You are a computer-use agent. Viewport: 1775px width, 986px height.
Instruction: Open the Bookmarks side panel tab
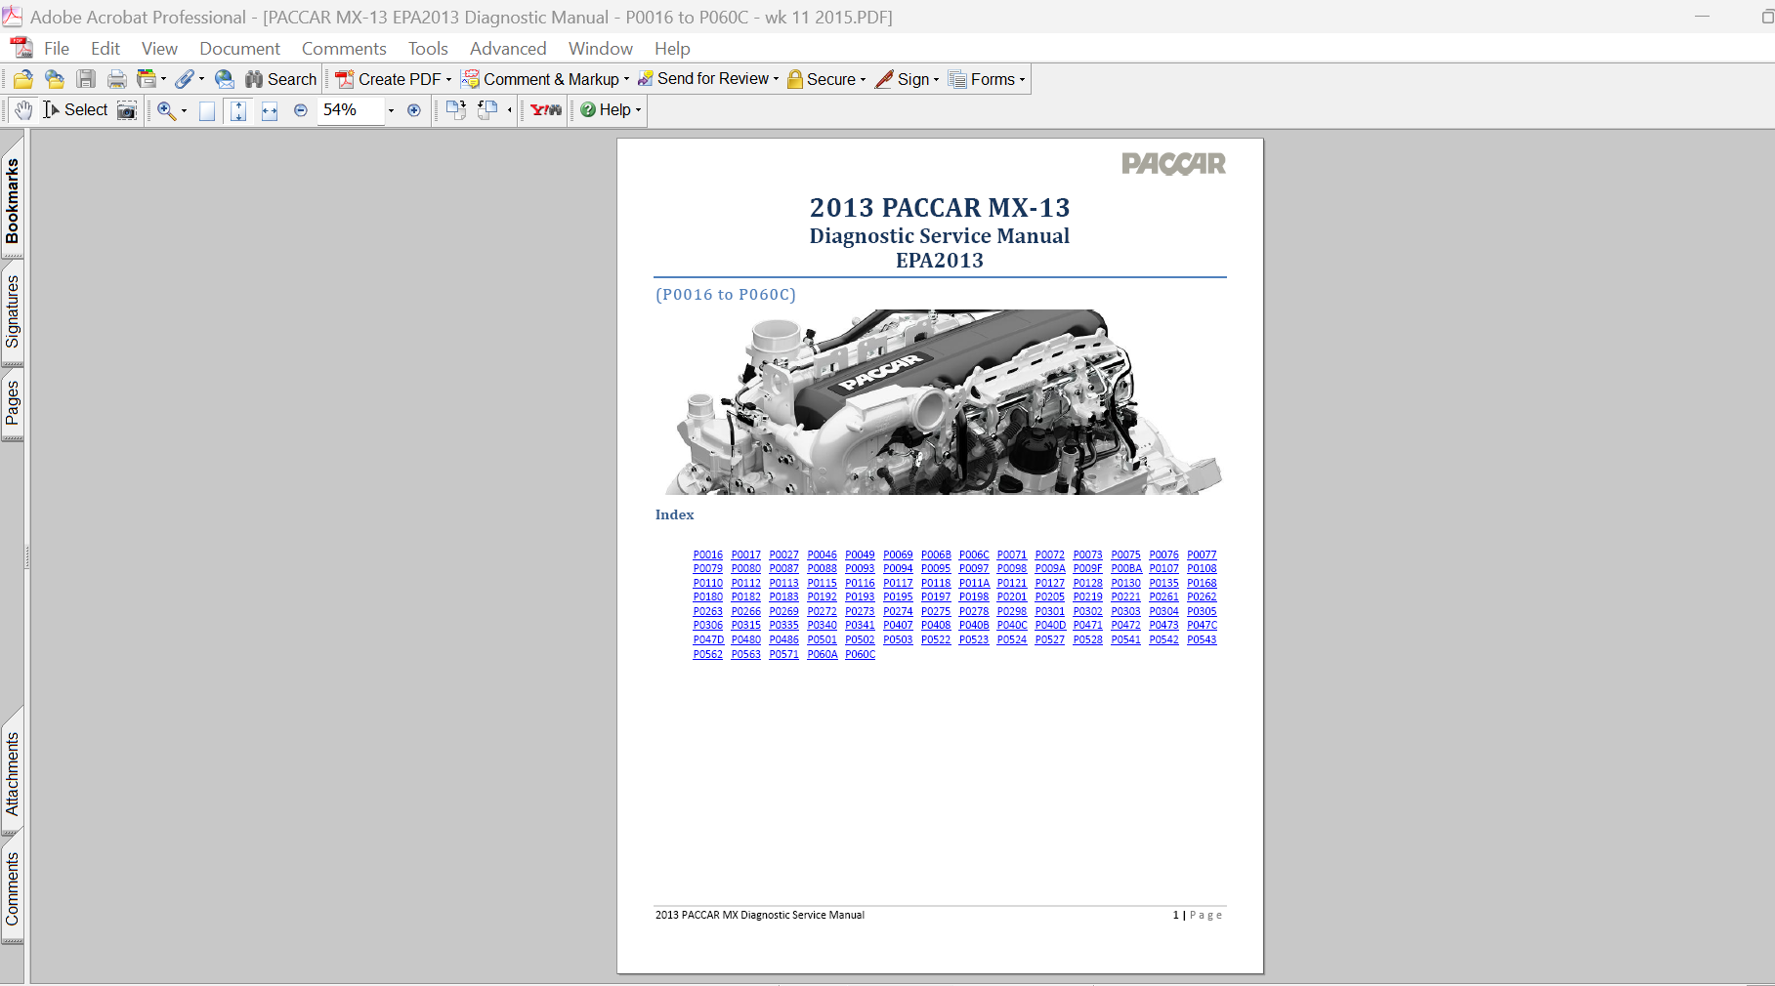(x=12, y=201)
